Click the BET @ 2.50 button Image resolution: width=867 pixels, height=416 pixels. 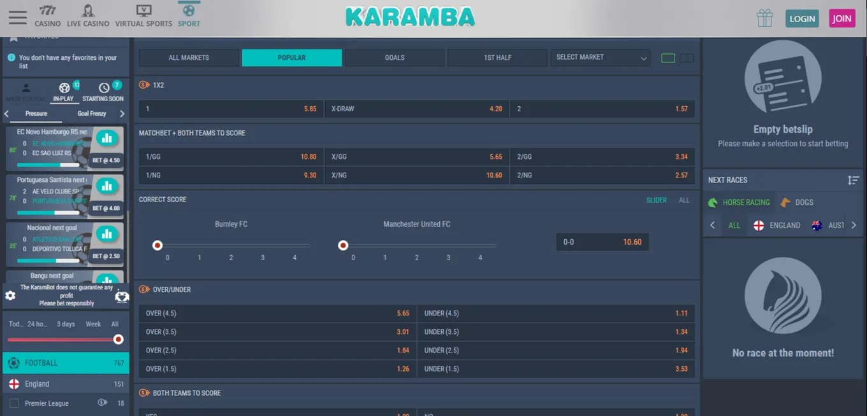point(106,256)
